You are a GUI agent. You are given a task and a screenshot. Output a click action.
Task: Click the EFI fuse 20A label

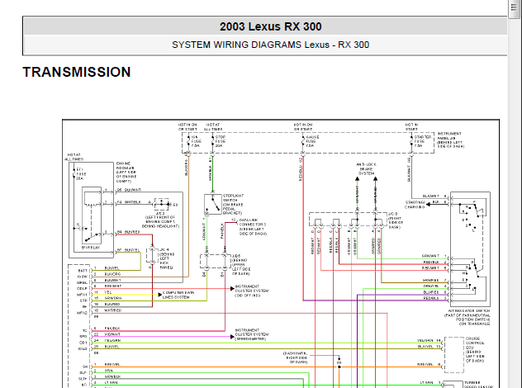point(81,174)
